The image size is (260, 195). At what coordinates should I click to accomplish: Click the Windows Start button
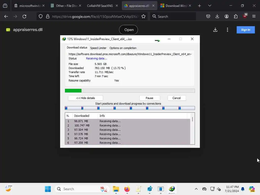[x=48, y=189]
